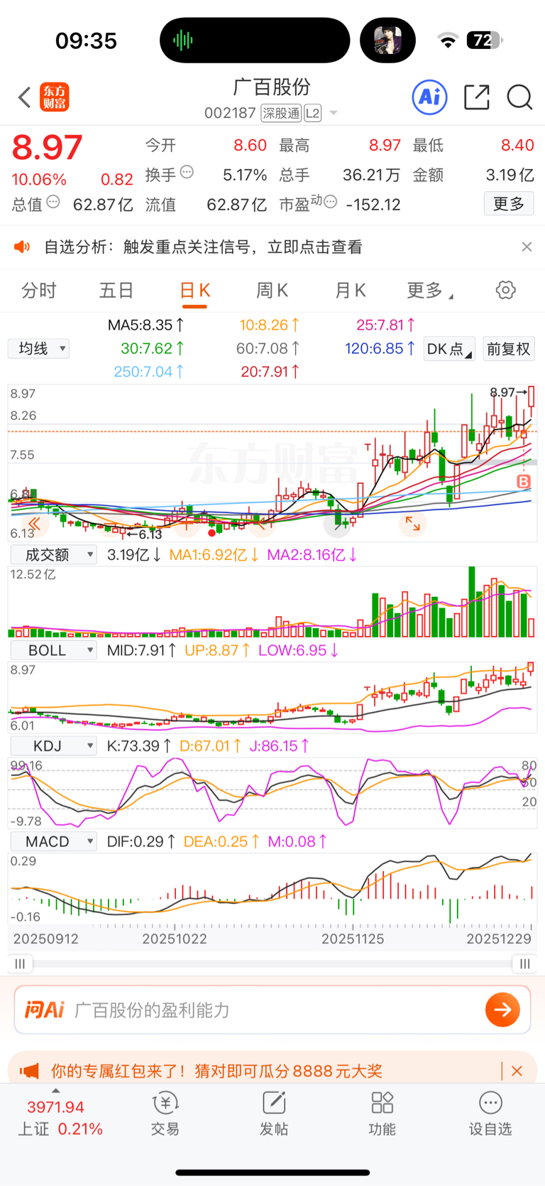
Task: Open the 自选分析 signal notice
Action: (x=203, y=247)
